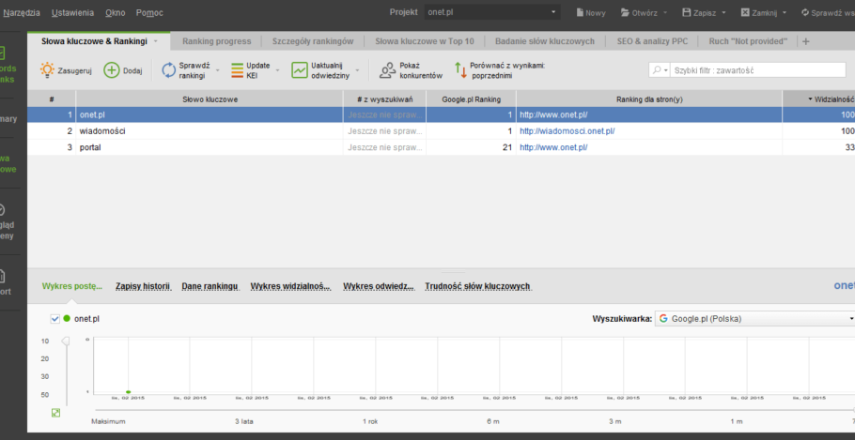
Task: Open the Wykres widzialności bottom tab
Action: [290, 286]
